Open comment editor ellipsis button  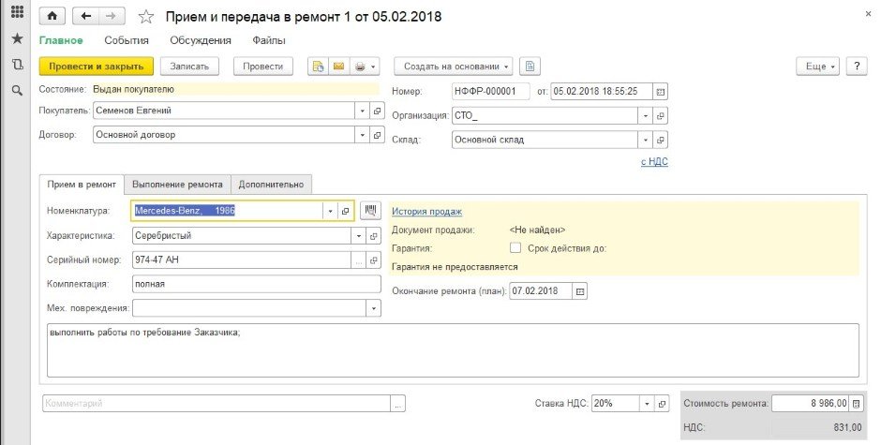[x=397, y=404]
